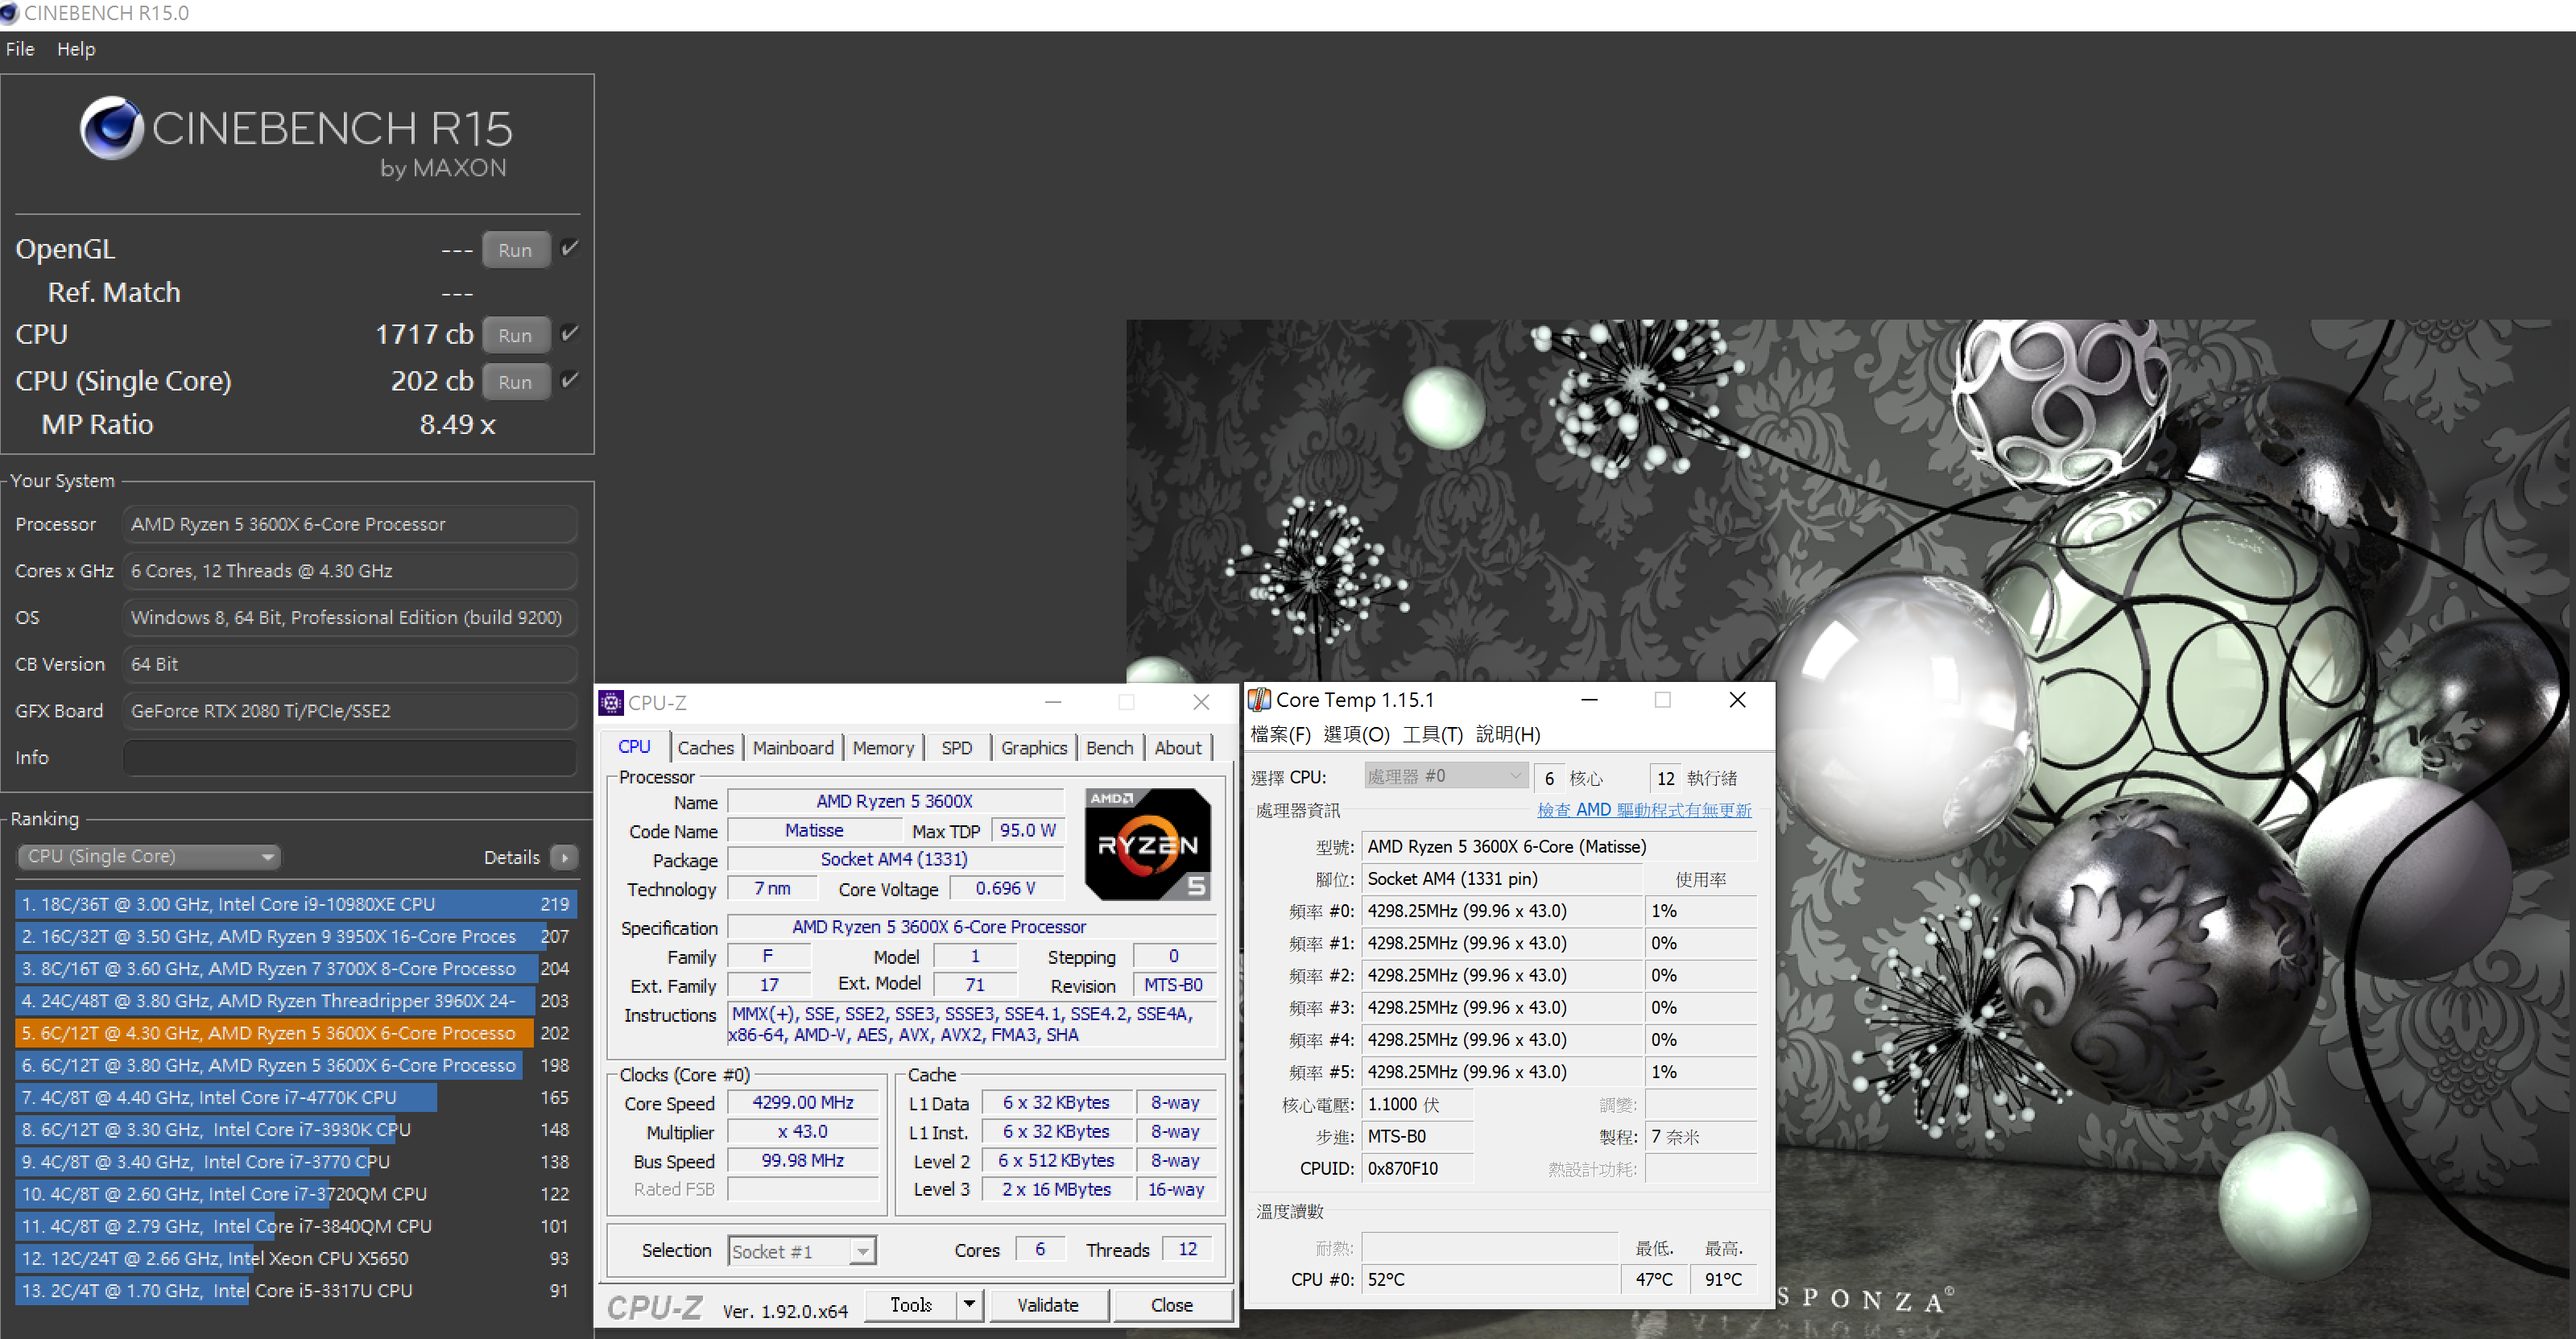Open the 工具(T) menu in Core Temp

pos(1432,734)
